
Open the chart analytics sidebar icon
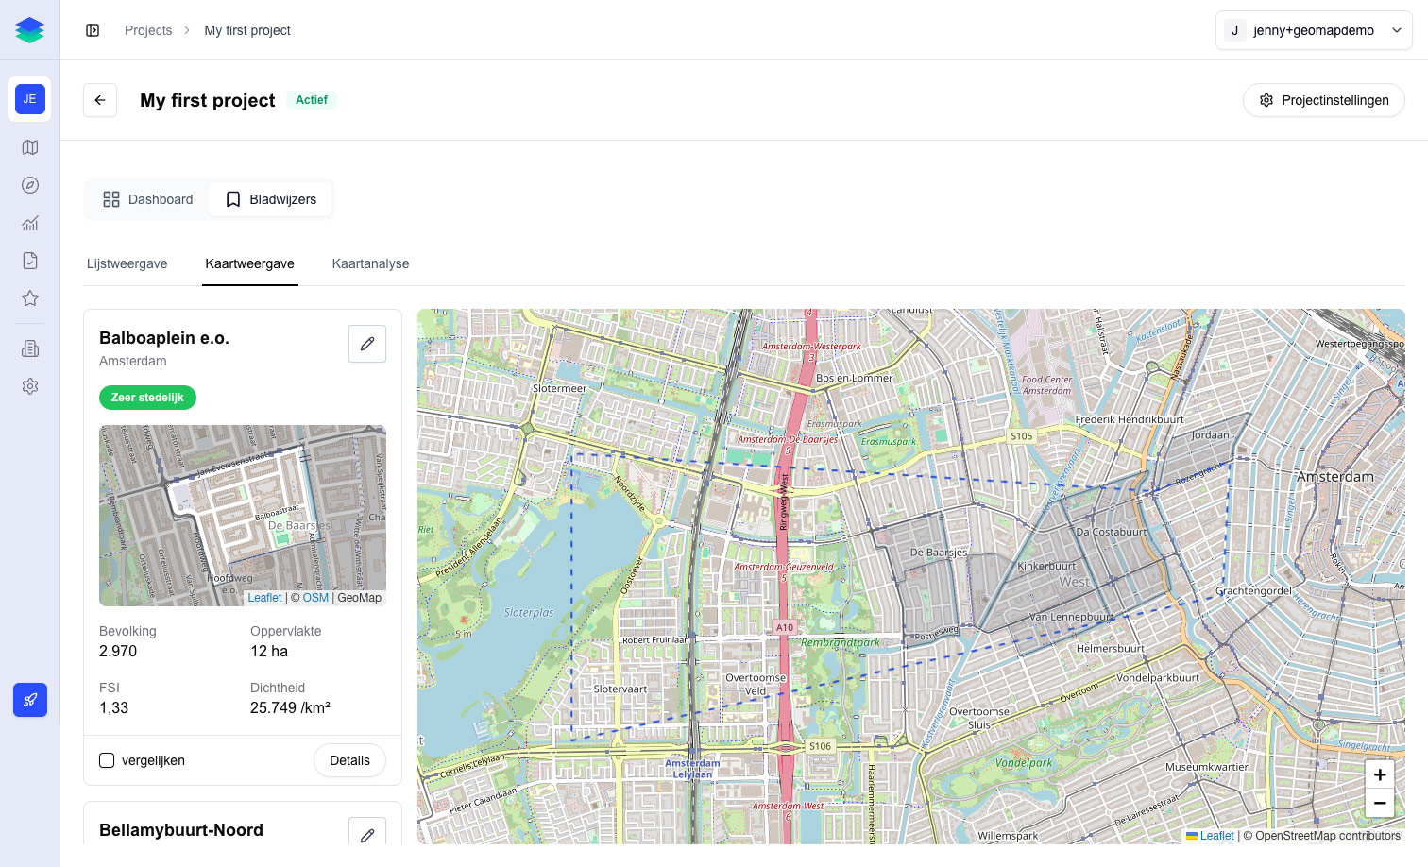(30, 223)
